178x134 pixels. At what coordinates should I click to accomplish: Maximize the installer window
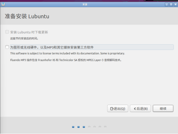coord(171,5)
